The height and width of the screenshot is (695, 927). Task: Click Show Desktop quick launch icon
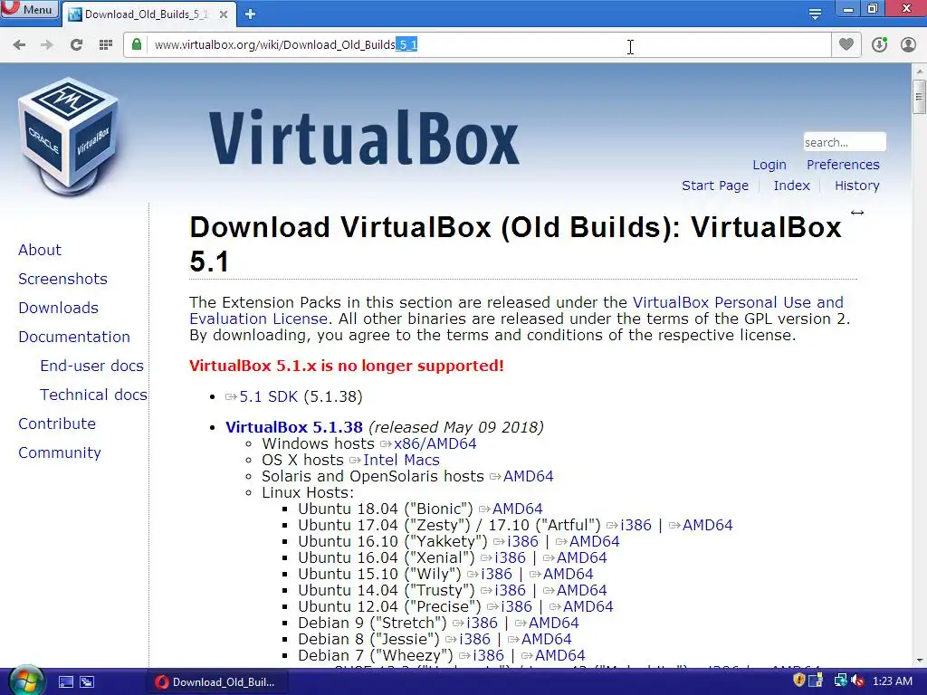click(65, 682)
